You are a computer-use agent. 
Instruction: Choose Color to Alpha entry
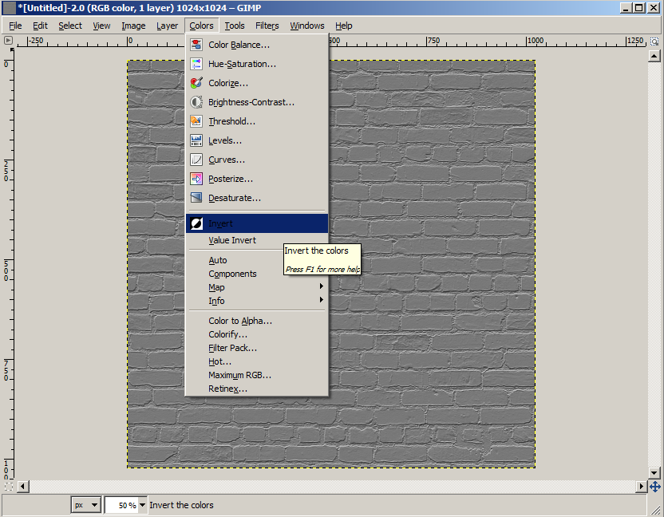[x=257, y=321]
